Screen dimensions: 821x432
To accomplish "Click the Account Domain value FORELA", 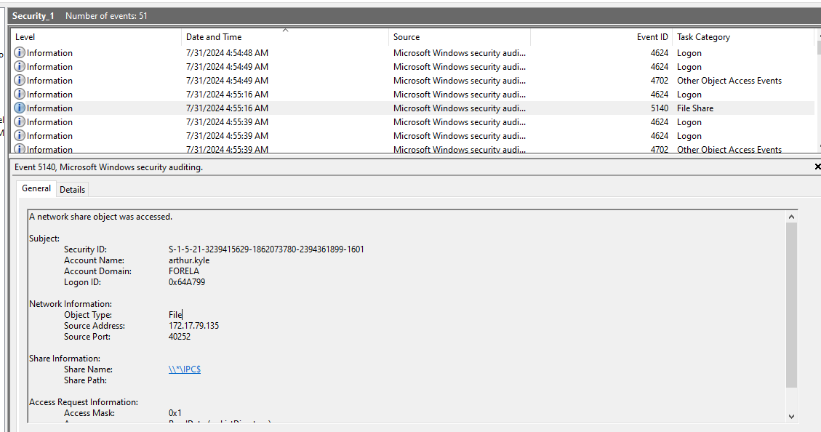I will (x=184, y=271).
